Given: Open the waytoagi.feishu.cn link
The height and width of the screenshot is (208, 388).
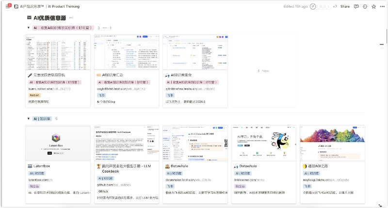Looking at the screenshot, I should 326,180.
